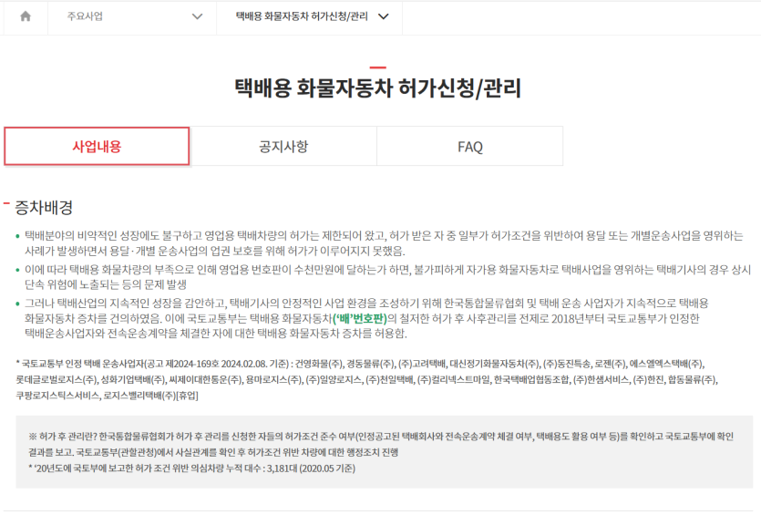This screenshot has height=515, width=761.
Task: Click the red dash beside 증차배경
Action: point(7,202)
